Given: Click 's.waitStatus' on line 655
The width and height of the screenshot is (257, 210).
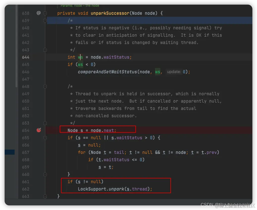Looking at the screenshot, I should (x=127, y=138).
